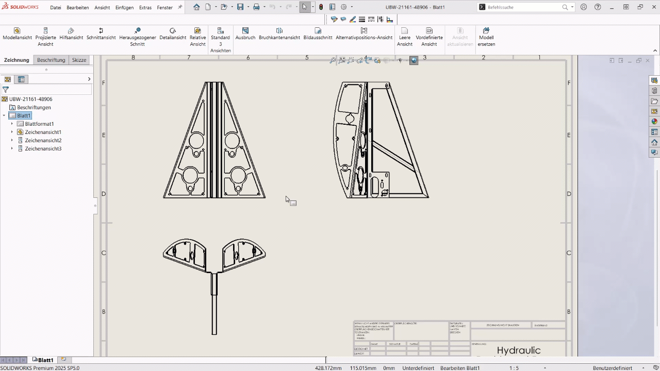Click the filter funnel icon in FeatureManager

tap(6, 89)
